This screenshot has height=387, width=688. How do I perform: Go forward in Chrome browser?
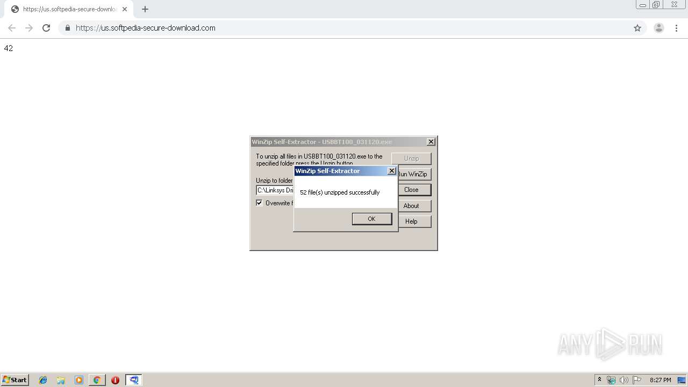coord(29,28)
